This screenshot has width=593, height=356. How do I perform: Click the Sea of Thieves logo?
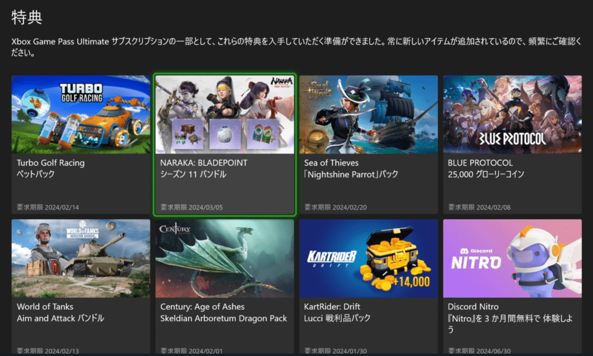pyautogui.click(x=320, y=89)
